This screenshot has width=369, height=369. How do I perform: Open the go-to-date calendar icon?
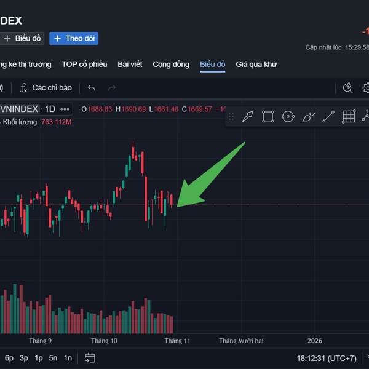pyautogui.click(x=90, y=358)
